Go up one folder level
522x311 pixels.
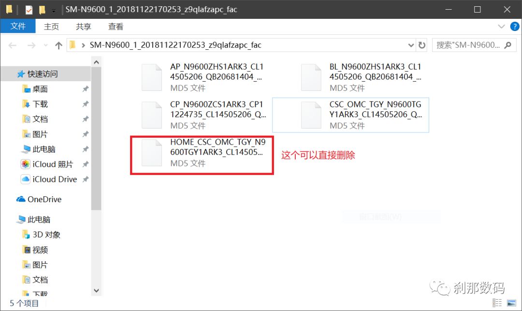click(x=58, y=45)
